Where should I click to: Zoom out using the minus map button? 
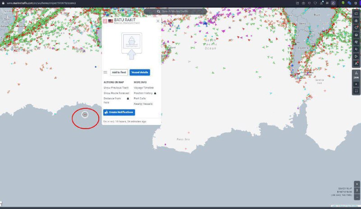click(x=357, y=197)
